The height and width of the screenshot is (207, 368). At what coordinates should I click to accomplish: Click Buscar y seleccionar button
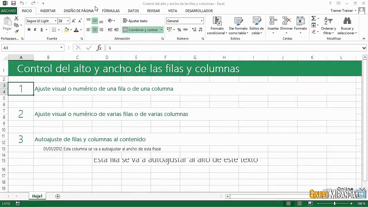(x=347, y=26)
